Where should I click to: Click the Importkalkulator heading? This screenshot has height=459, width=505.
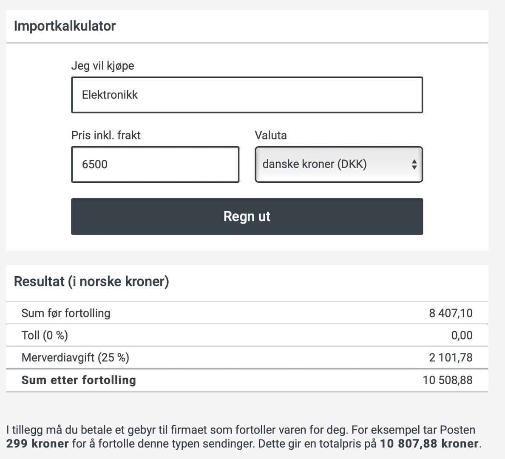65,26
